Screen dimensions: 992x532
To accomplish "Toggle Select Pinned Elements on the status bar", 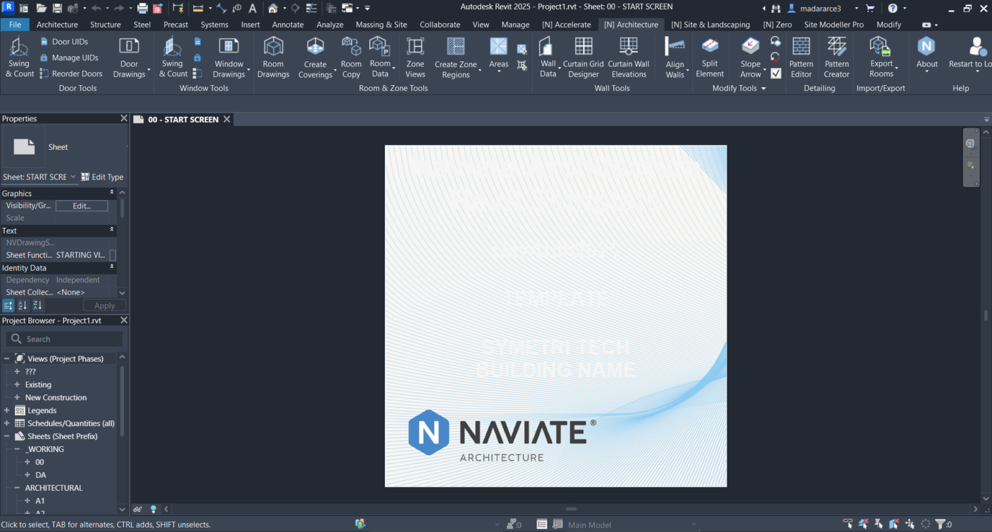I will pos(878,524).
